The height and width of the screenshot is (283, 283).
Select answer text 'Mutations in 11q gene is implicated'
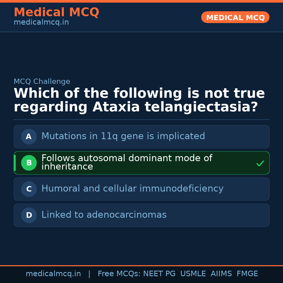[123, 136]
